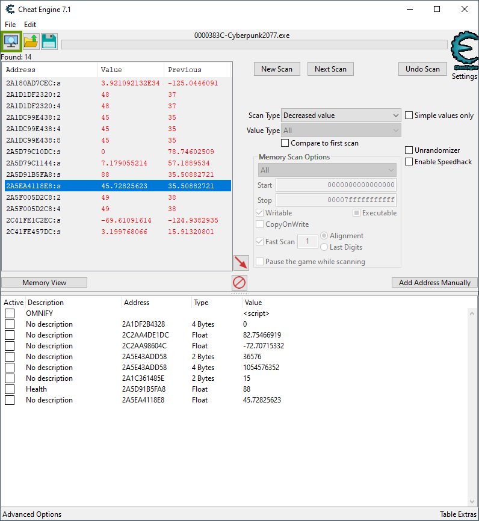Image resolution: width=479 pixels, height=521 pixels.
Task: Click the red circle clear list icon
Action: 239,283
